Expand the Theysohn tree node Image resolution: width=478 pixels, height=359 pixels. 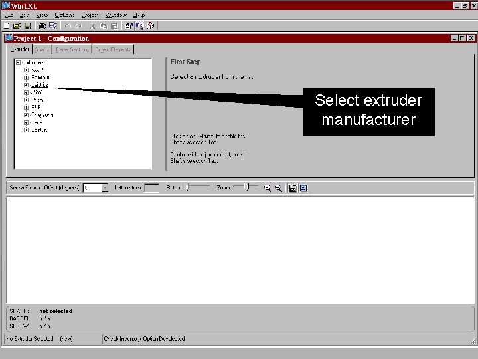[26, 115]
